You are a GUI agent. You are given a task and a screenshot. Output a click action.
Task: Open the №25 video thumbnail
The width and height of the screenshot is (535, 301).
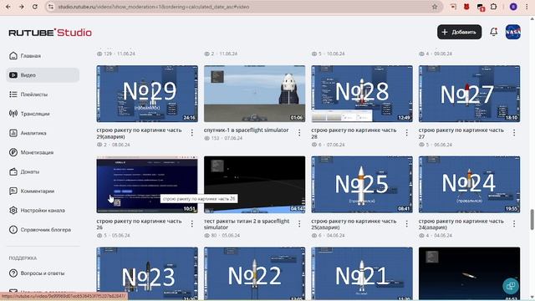pos(362,185)
